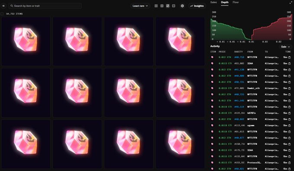Switch to the large grid view icon
The image size is (294, 171).
(x=156, y=6)
